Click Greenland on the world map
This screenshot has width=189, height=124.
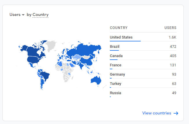(51, 45)
